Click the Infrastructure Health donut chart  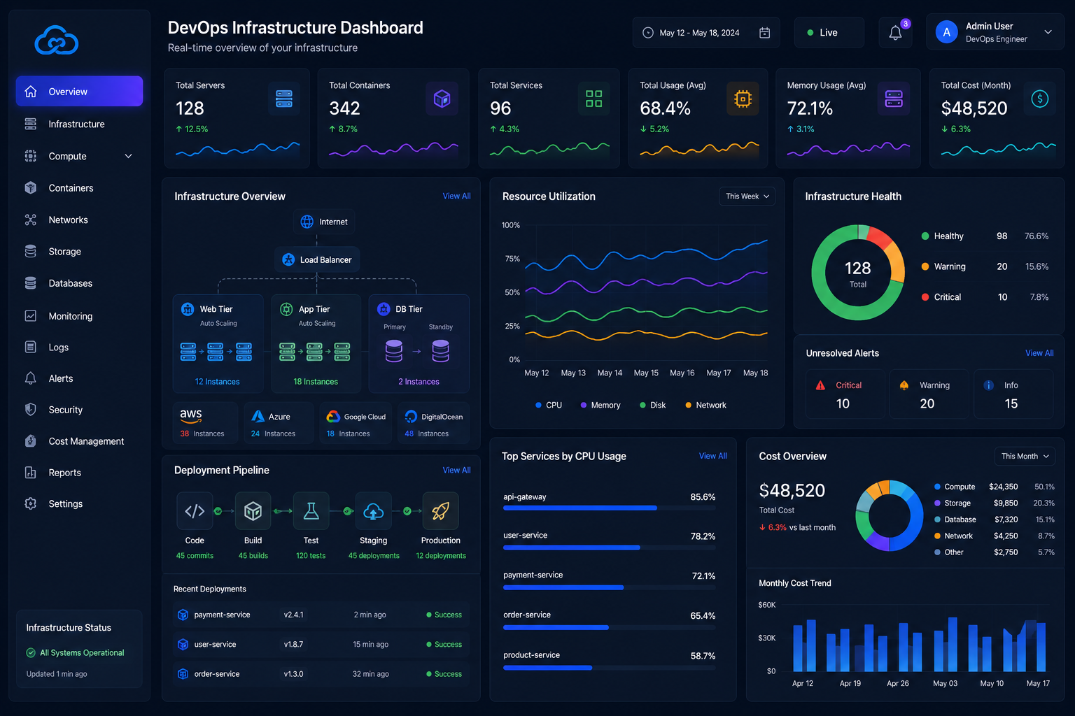click(858, 273)
